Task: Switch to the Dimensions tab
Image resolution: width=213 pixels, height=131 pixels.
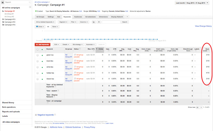Action: tap(103, 17)
